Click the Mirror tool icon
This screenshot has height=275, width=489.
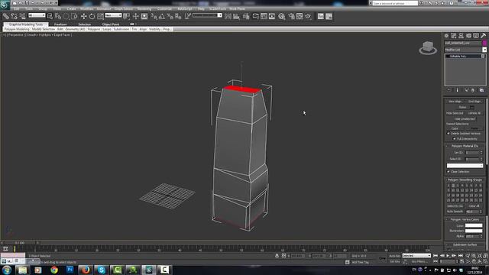click(x=228, y=16)
